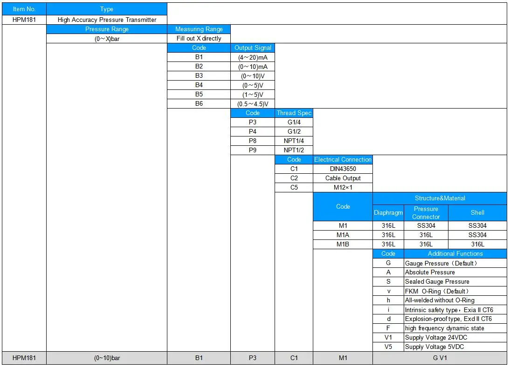Select the (0~10)V output signal cell

tap(253, 76)
